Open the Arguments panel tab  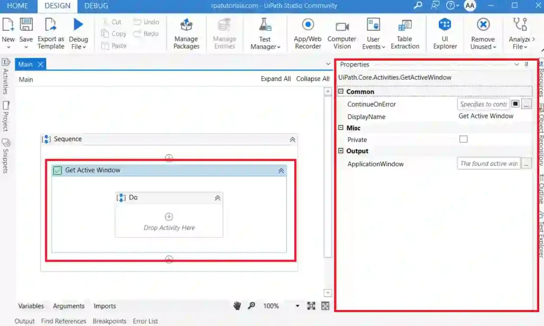tap(69, 306)
